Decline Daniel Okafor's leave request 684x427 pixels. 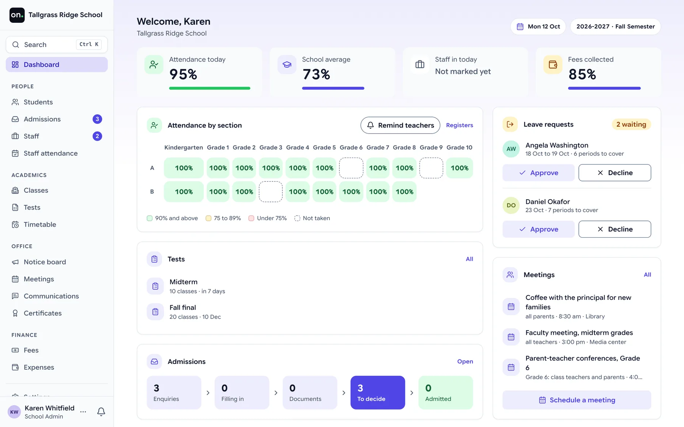click(x=615, y=229)
